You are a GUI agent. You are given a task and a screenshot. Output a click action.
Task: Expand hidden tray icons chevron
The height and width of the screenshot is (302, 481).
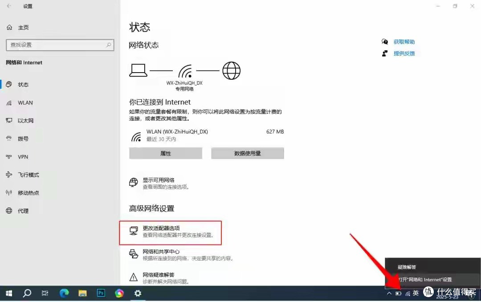coord(389,294)
